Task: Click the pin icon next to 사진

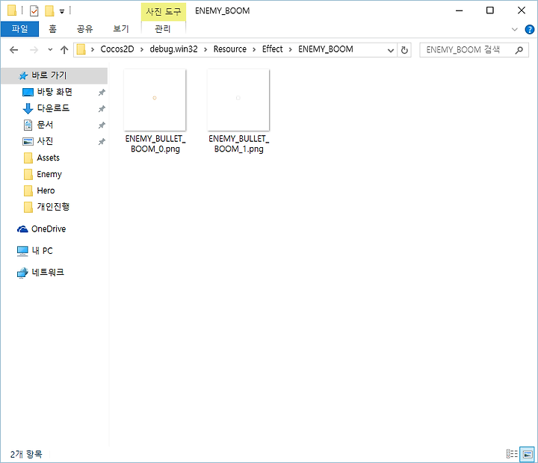Action: pyautogui.click(x=102, y=142)
